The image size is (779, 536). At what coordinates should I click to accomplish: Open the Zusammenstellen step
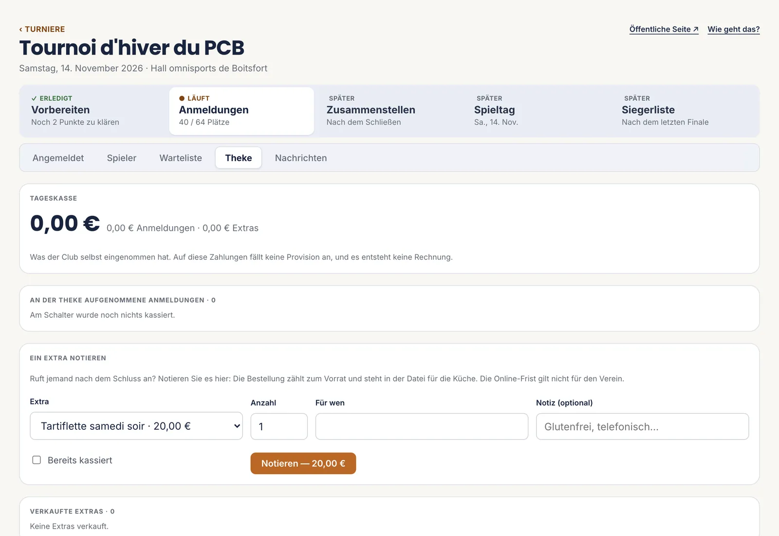tap(389, 111)
